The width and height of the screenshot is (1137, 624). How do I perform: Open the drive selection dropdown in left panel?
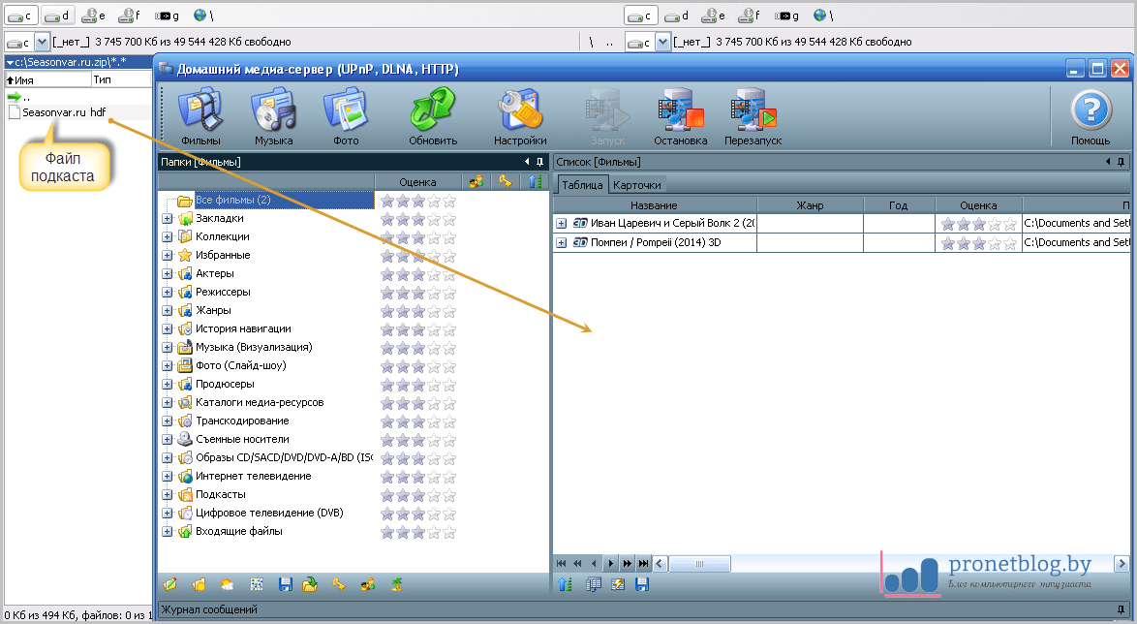coord(42,42)
